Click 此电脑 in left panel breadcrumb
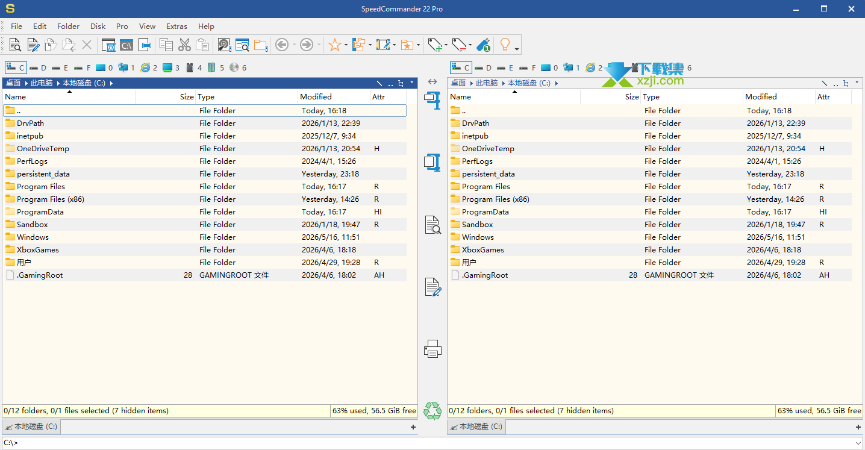The image size is (865, 450). [x=42, y=83]
